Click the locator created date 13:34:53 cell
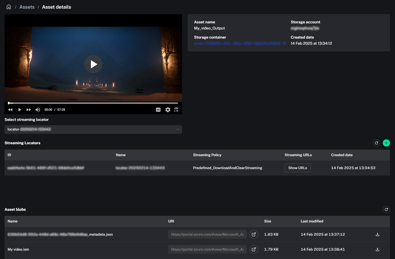The width and height of the screenshot is (395, 259). [353, 168]
